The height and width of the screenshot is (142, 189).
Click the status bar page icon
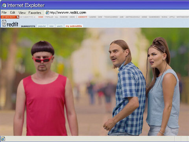click(x=3, y=138)
